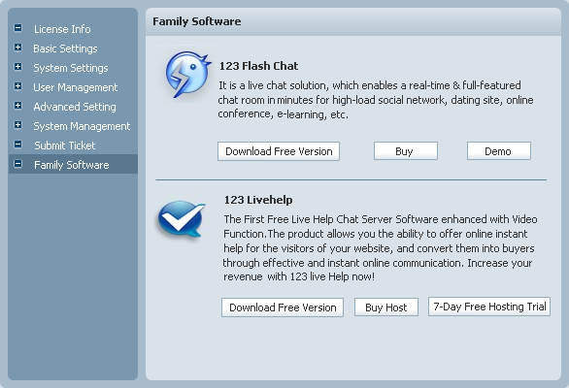Open the License Info menu item
The width and height of the screenshot is (569, 388).
click(62, 29)
